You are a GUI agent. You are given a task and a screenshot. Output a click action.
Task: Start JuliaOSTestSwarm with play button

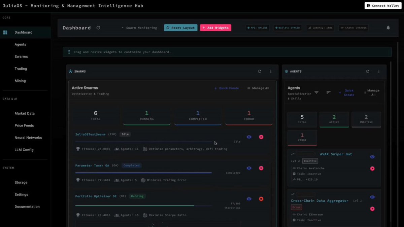click(261, 137)
